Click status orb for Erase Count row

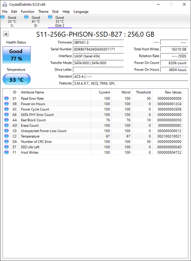tap(6, 125)
